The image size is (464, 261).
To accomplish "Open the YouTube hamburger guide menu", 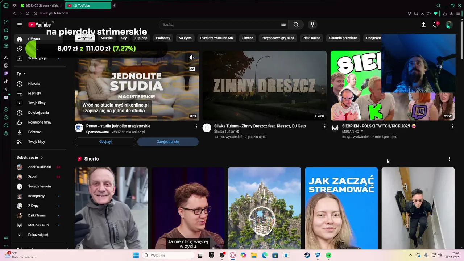I will pos(20,25).
